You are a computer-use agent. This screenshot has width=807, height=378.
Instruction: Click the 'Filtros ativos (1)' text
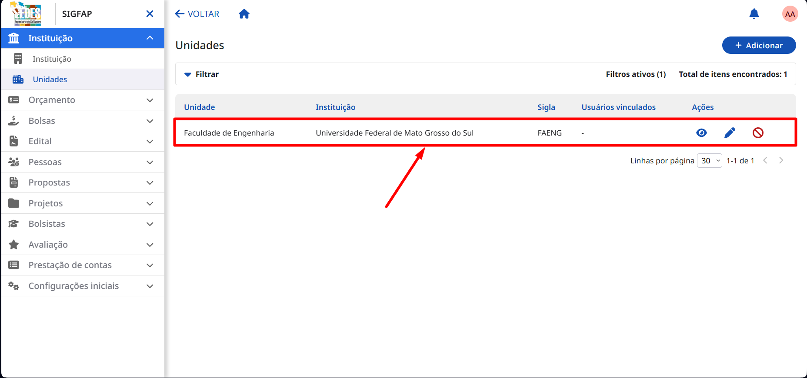[x=636, y=74]
